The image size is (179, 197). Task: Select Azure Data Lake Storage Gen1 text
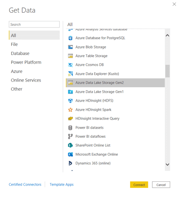tap(100, 92)
